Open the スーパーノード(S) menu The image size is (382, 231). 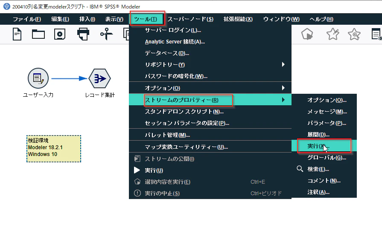[x=190, y=19]
